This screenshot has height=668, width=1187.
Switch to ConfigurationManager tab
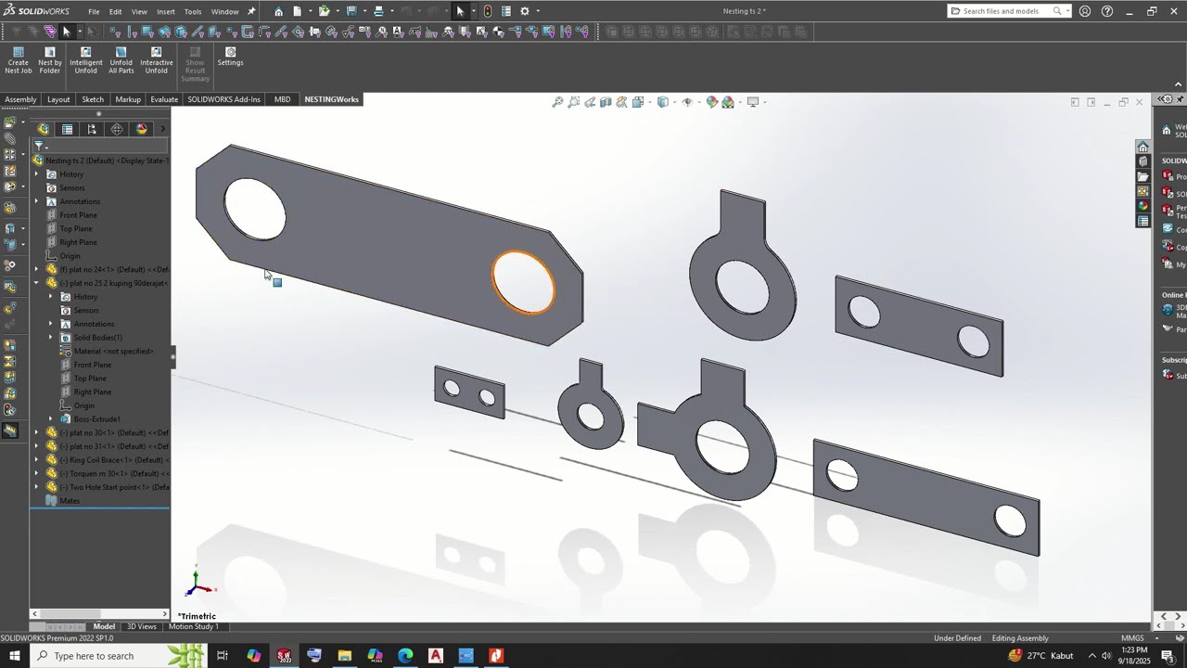coord(92,129)
